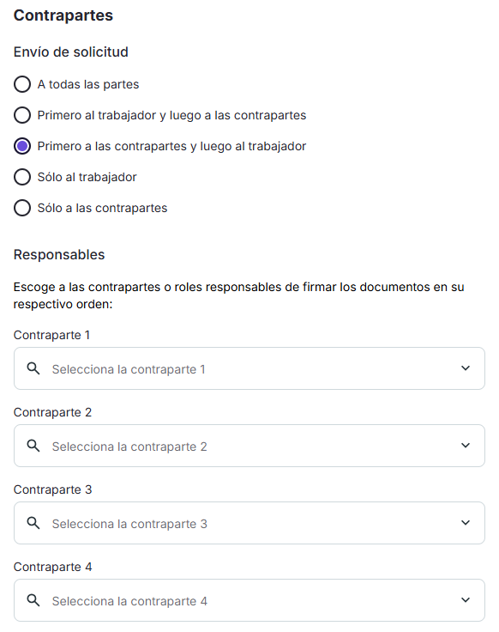This screenshot has width=499, height=632.
Task: Expand the Contraparte 1 dropdown chevron
Action: 466,368
